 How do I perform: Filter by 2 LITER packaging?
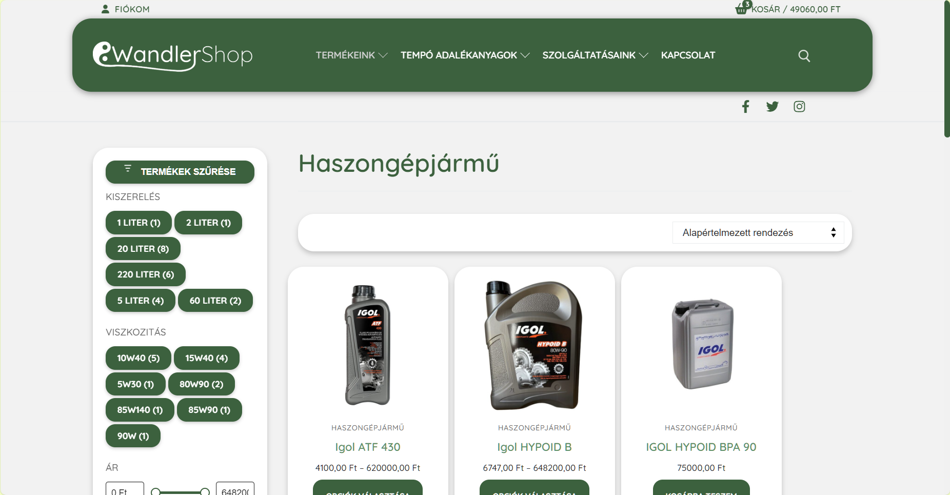pos(208,223)
